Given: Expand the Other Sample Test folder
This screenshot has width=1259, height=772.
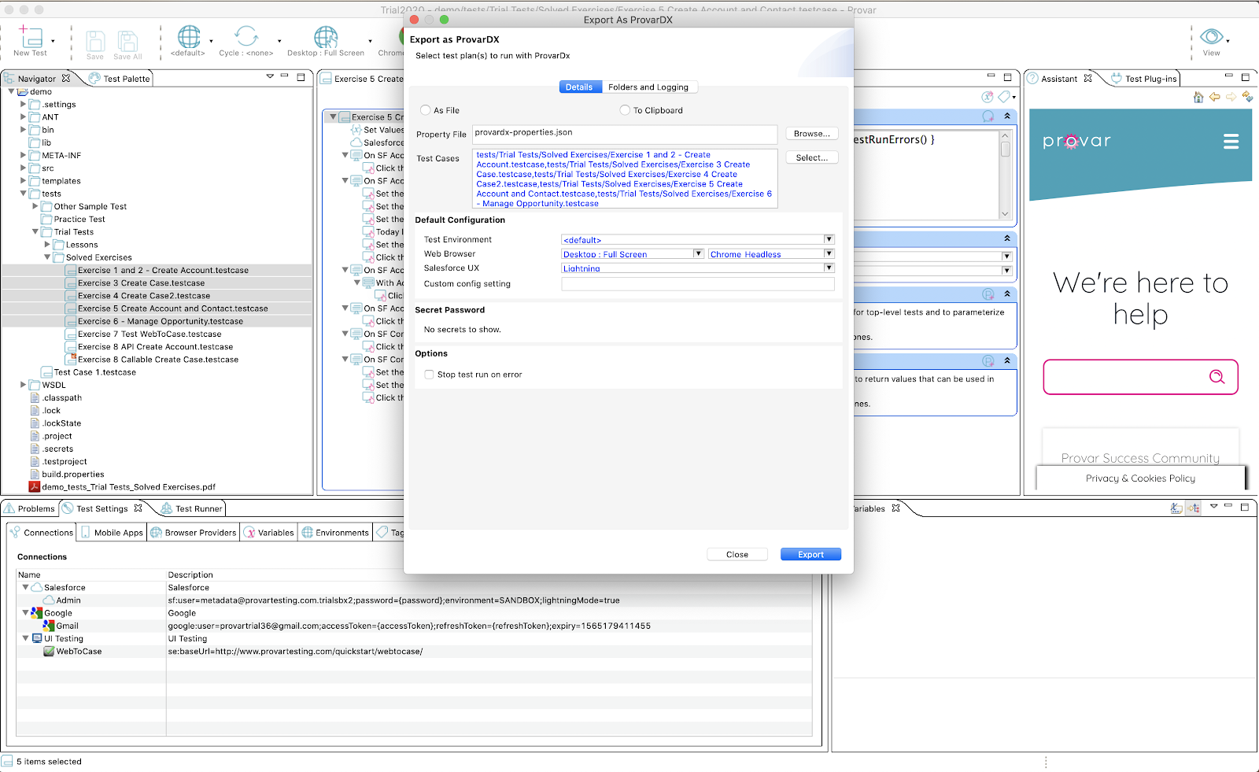Looking at the screenshot, I should click(35, 206).
